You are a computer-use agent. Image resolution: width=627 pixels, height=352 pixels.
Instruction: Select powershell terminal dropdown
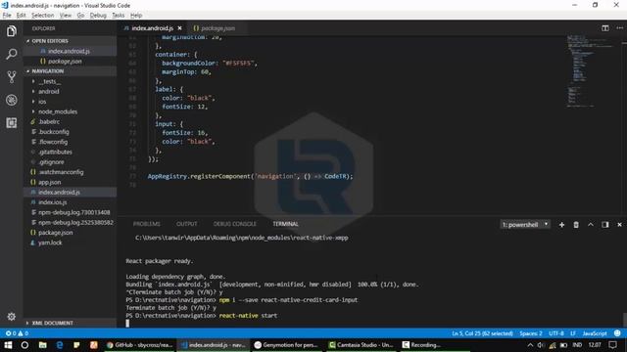coord(525,225)
